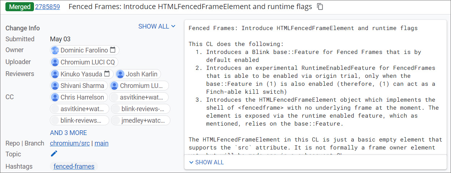Copy the change subject with the copy icon
The image size is (451, 173).
click(x=320, y=7)
